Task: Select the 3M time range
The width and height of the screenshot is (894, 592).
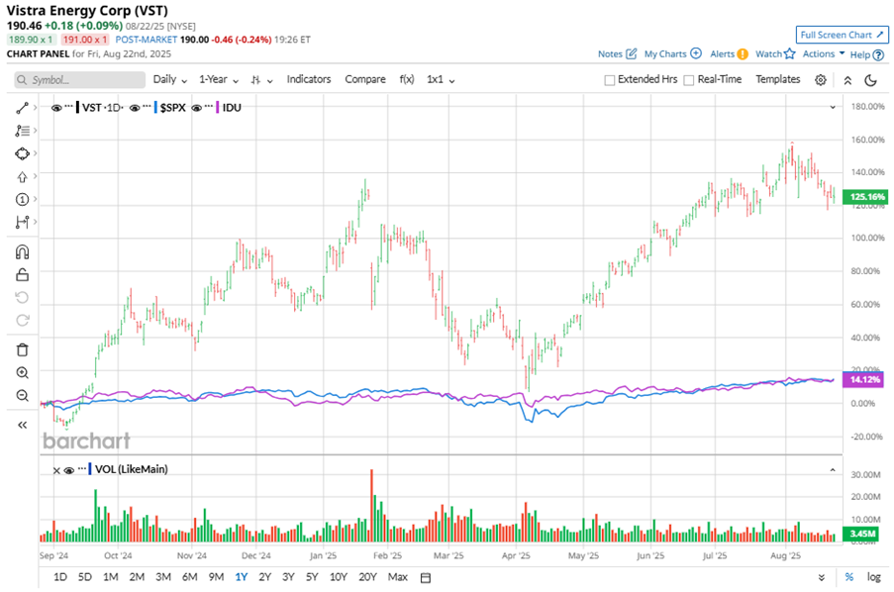Action: 163,577
